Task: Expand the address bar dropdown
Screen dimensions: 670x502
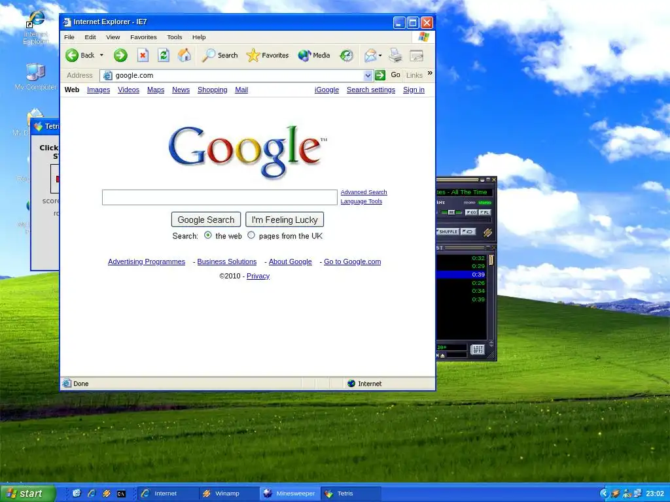Action: (x=368, y=76)
